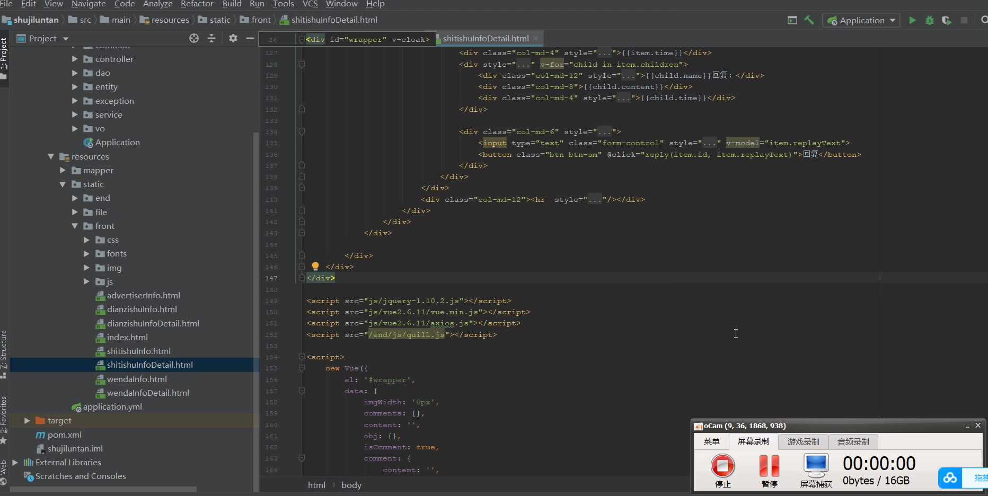Screen dimensions: 988x496
Task: Collapse the front folder in the tree
Action: click(x=75, y=226)
